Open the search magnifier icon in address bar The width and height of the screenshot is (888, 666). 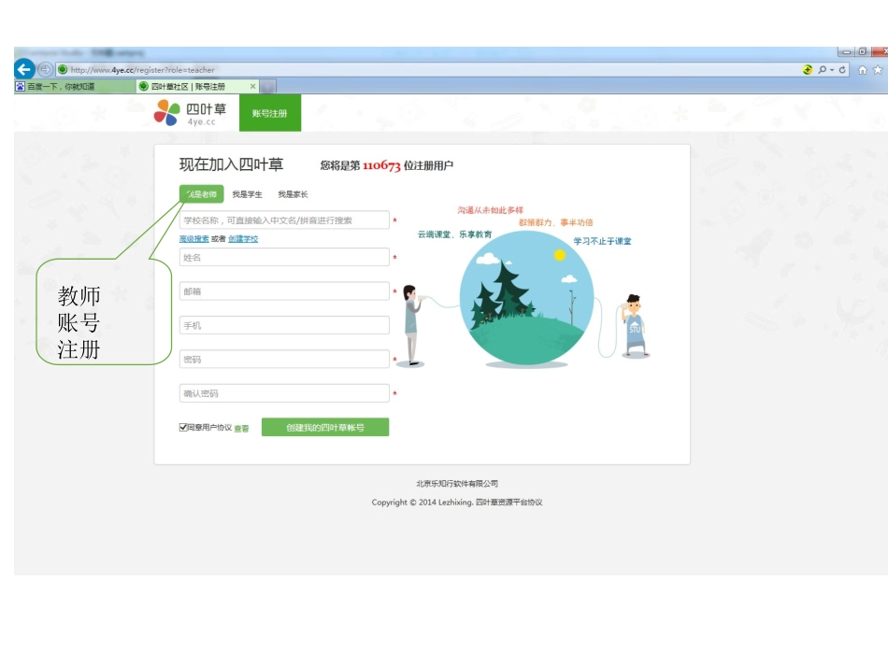822,70
